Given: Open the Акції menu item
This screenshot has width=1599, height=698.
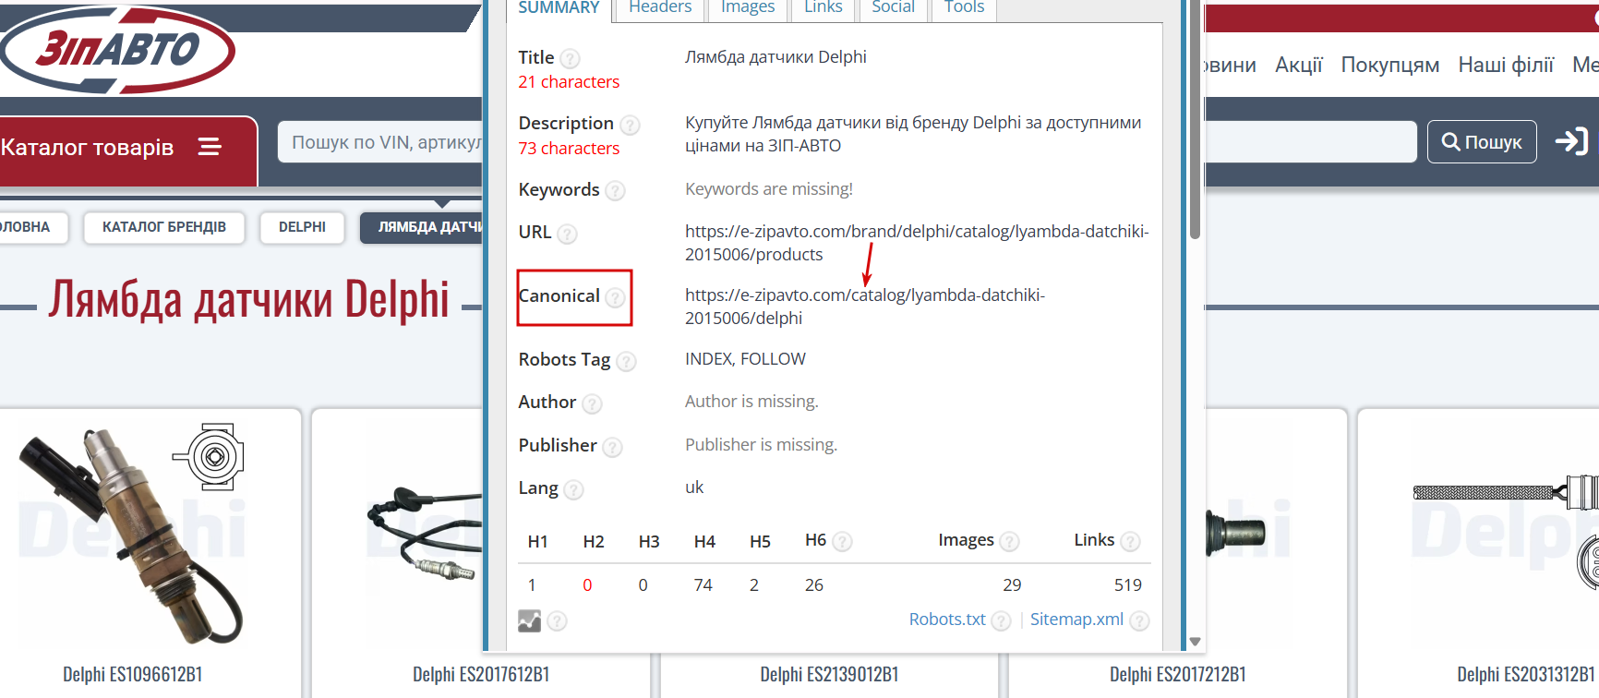Looking at the screenshot, I should tap(1298, 65).
